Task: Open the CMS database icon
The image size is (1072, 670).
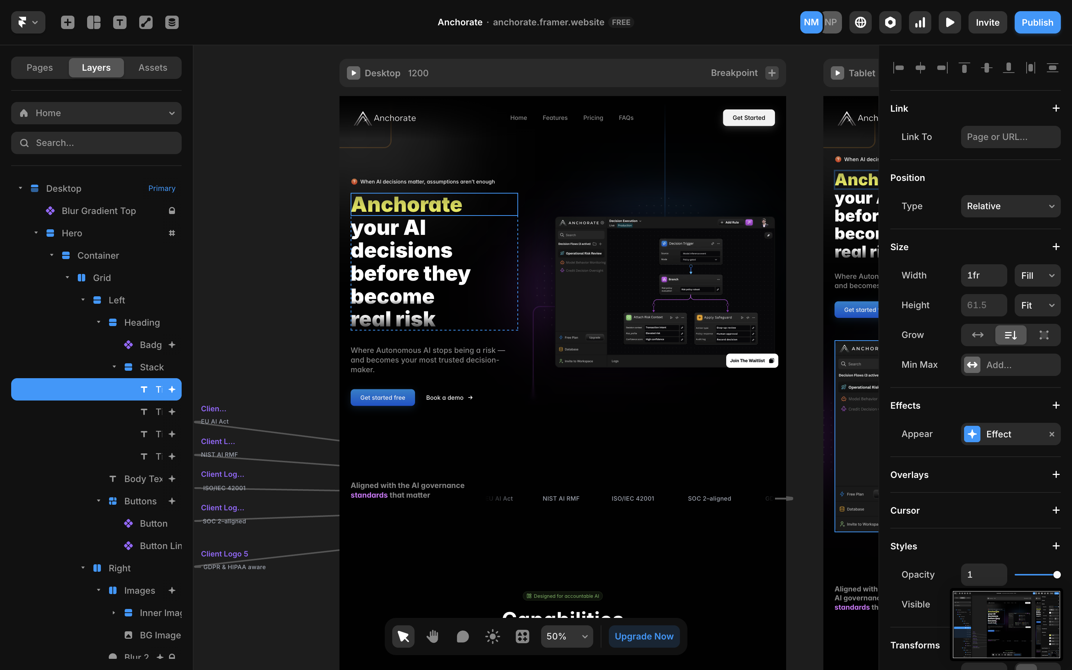Action: pos(172,22)
